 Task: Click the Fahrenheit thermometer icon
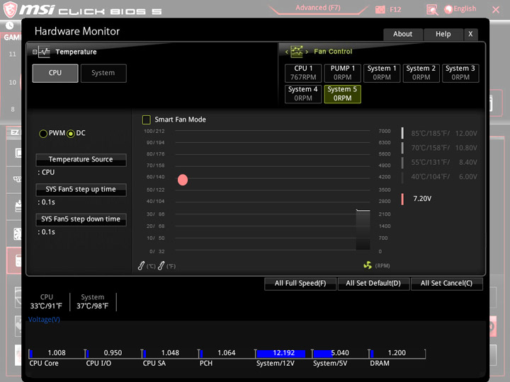click(161, 266)
